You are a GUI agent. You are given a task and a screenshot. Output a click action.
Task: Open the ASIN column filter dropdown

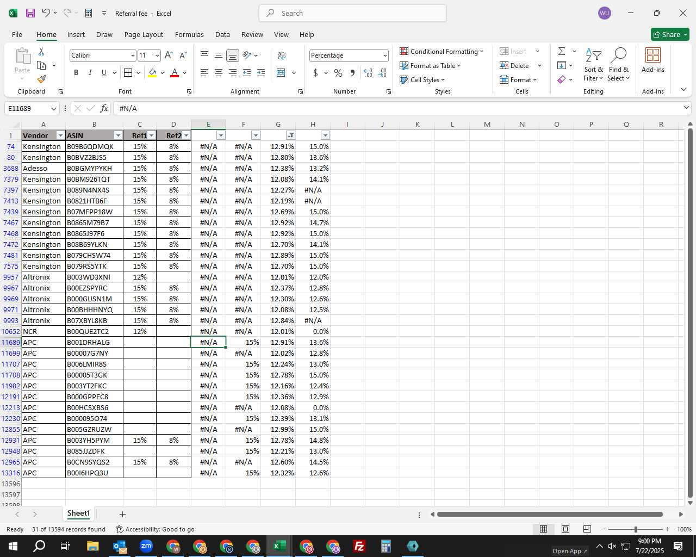point(118,135)
